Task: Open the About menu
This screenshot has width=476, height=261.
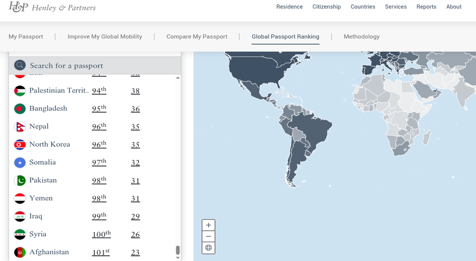Action: pyautogui.click(x=454, y=7)
